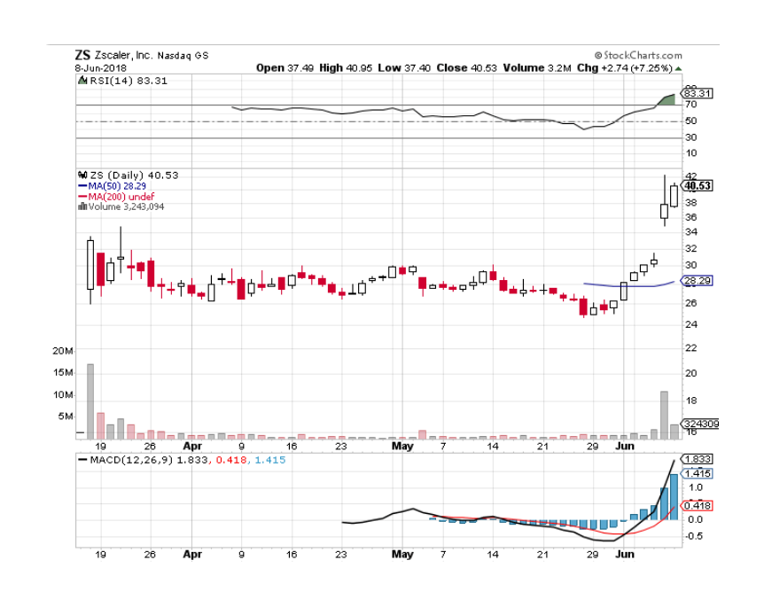764x607 pixels.
Task: Click the volume bars icon in the legend
Action: [82, 206]
